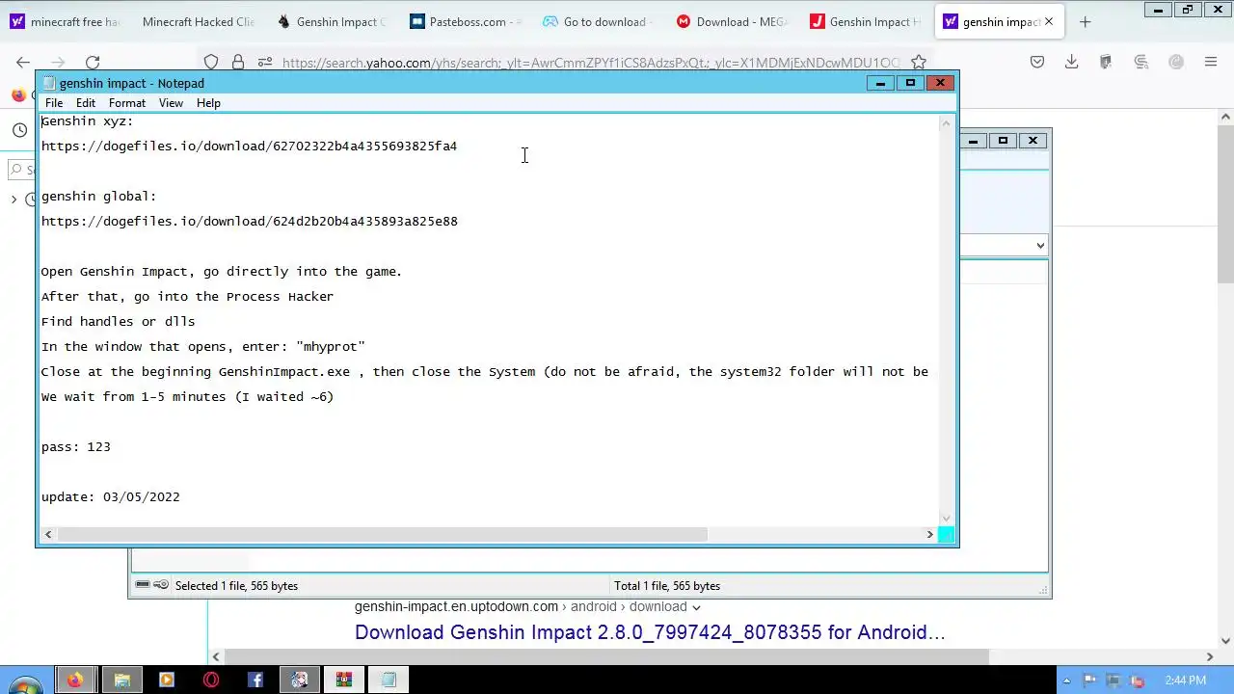Open Firefox application hamburger menu

pos(1211,62)
